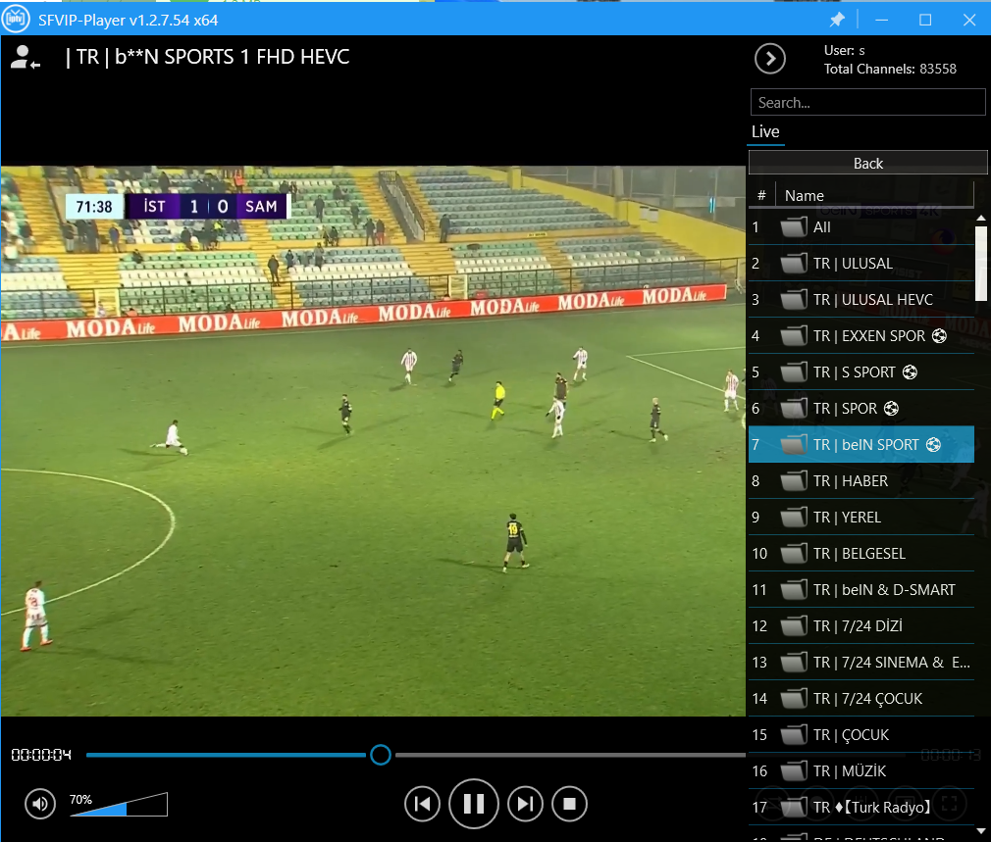Open the TR | ULUSAL folder icon
Viewport: 991px width, 842px height.
[794, 264]
